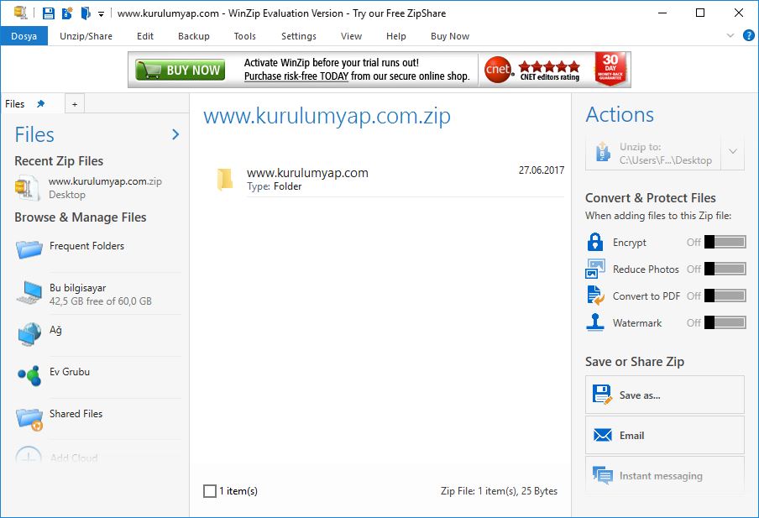Click the Watermark stamp icon
759x518 pixels.
(x=595, y=322)
